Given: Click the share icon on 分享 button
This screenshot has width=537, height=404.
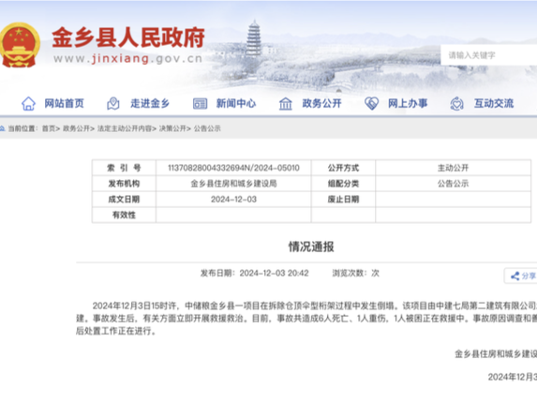Looking at the screenshot, I should (515, 276).
